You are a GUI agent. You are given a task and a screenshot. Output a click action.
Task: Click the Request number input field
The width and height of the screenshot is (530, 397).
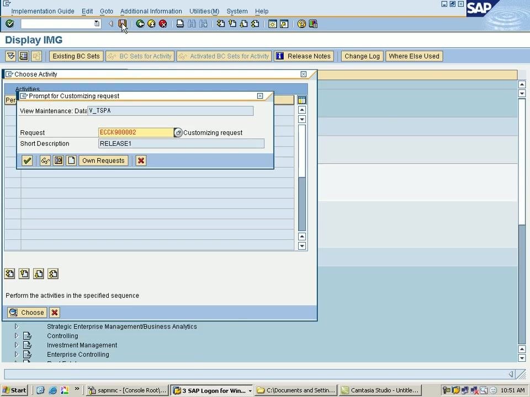pyautogui.click(x=136, y=132)
